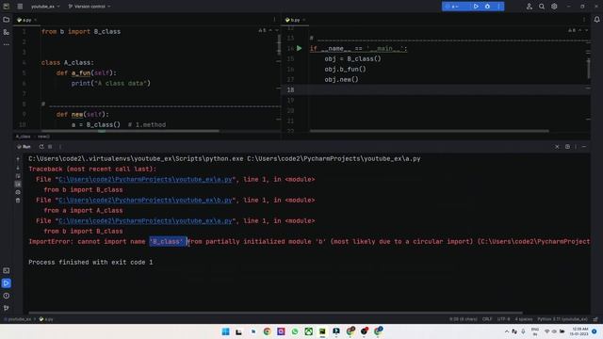603x339 pixels.
Task: Grab the Run console horizontal scrollbar
Action: [275, 313]
